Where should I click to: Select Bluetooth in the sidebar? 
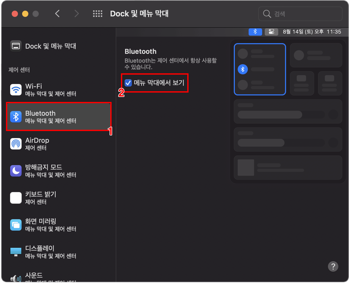coord(59,116)
